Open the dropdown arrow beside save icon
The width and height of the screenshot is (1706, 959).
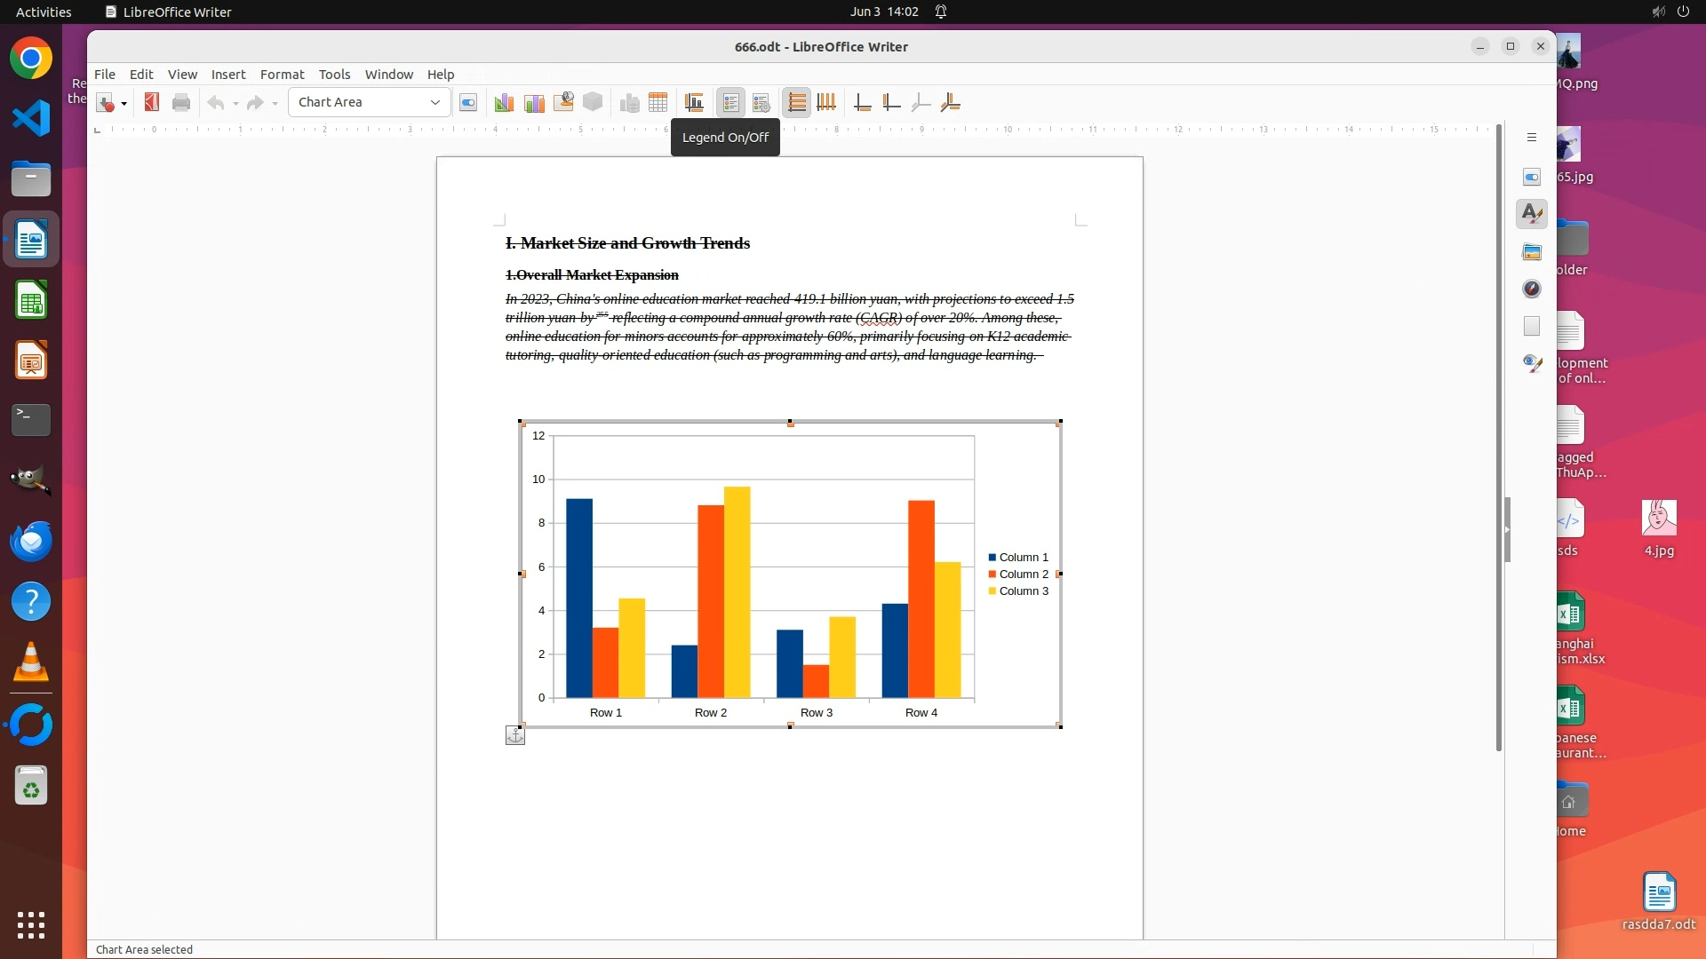[x=124, y=104]
